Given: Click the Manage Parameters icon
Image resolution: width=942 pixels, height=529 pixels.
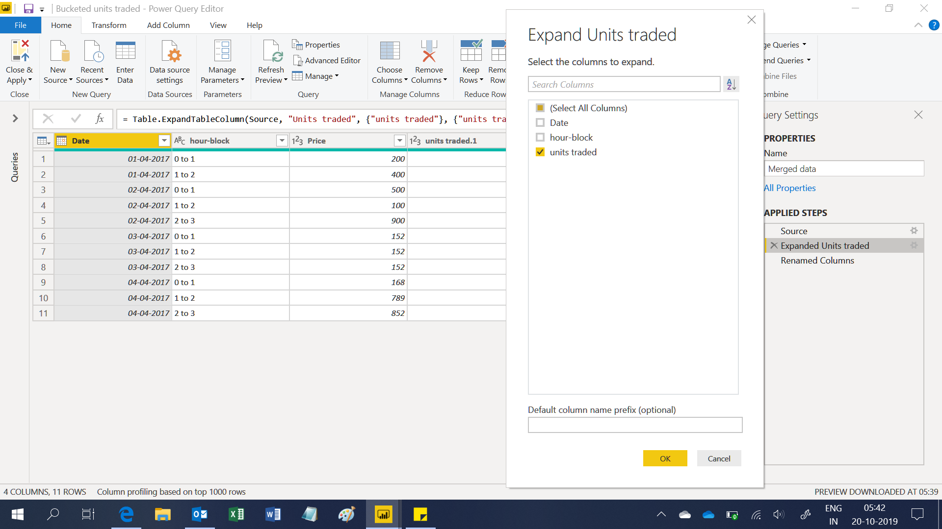Looking at the screenshot, I should tap(222, 51).
